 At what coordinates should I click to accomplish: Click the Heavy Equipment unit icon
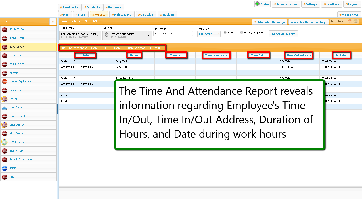tap(5, 81)
